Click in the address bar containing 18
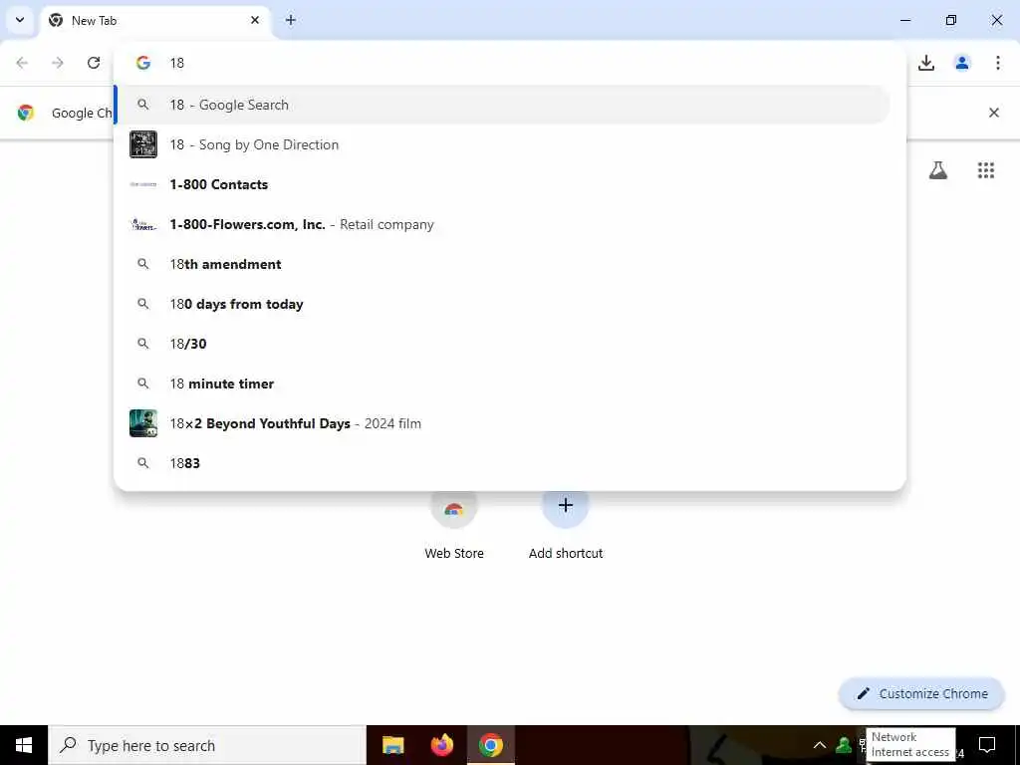 [x=510, y=63]
